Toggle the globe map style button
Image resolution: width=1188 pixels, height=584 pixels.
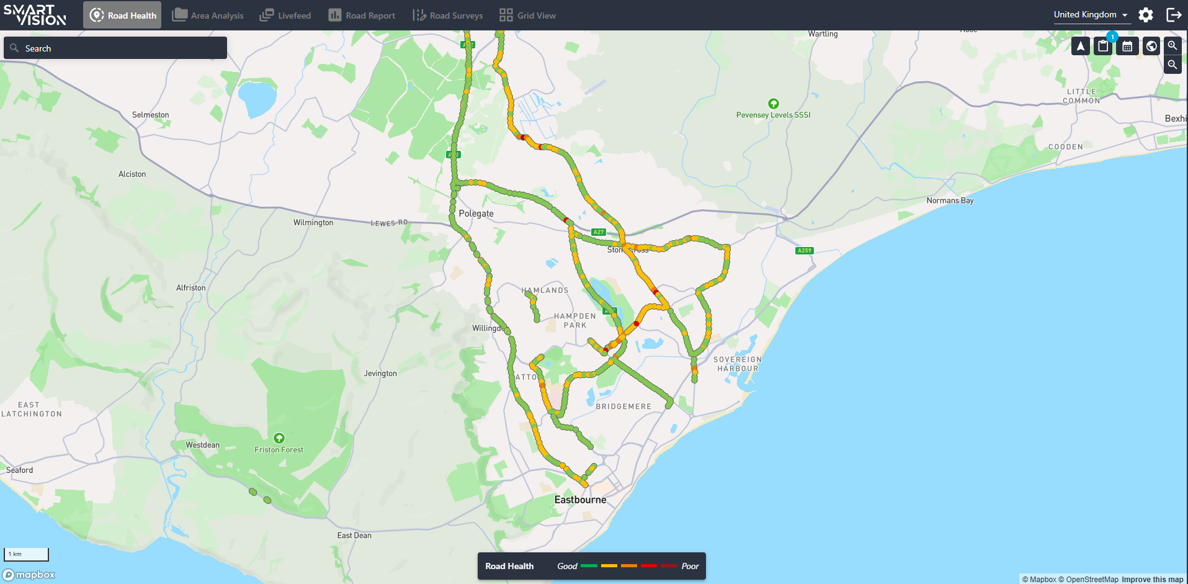click(1151, 46)
